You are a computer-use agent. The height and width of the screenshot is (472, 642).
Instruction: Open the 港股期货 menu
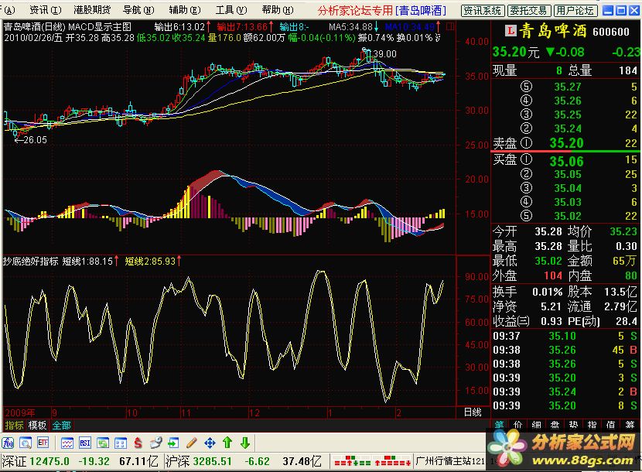pos(92,10)
